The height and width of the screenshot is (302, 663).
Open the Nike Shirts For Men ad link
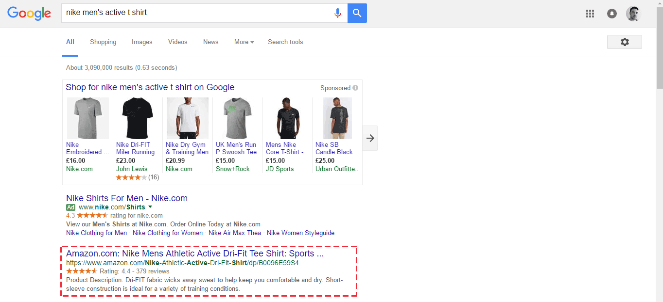tap(127, 198)
